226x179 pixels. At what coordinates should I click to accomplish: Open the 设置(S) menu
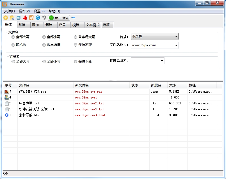[39, 11]
